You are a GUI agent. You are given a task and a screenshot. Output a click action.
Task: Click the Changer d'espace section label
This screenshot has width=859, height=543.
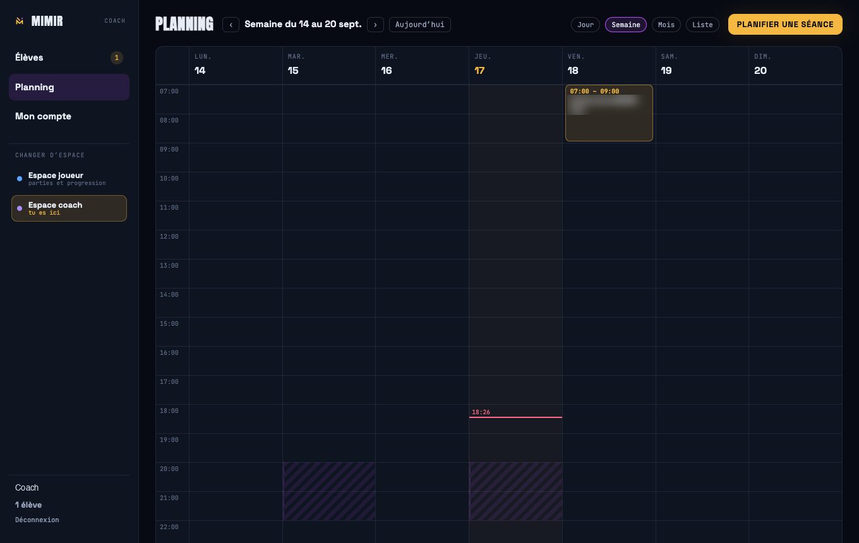(x=50, y=155)
